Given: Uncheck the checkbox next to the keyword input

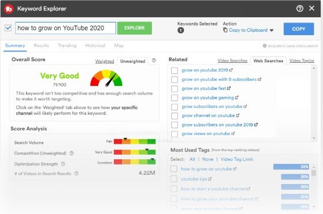Looking at the screenshot, I should (x=8, y=28).
